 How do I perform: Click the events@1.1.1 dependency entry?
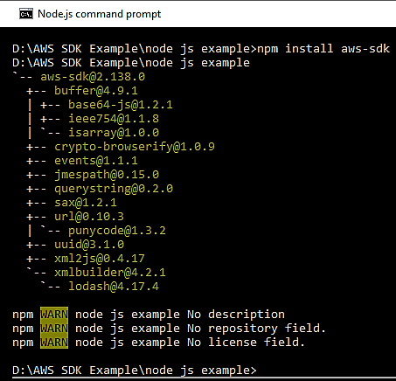[x=96, y=161]
